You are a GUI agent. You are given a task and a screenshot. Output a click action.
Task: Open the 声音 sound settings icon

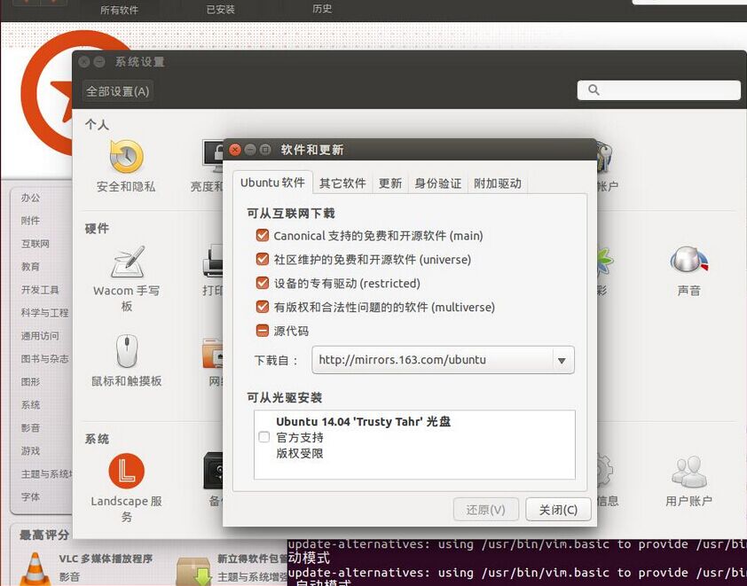[688, 261]
